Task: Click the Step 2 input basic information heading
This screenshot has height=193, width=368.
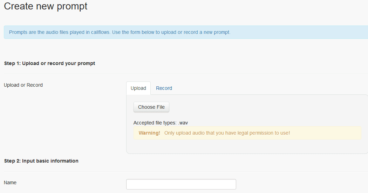Action: click(x=41, y=161)
